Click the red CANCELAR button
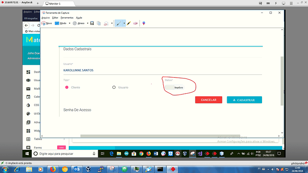This screenshot has height=173, width=308. [208, 100]
